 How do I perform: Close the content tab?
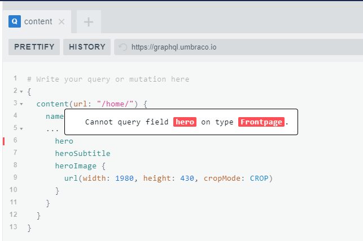(62, 22)
